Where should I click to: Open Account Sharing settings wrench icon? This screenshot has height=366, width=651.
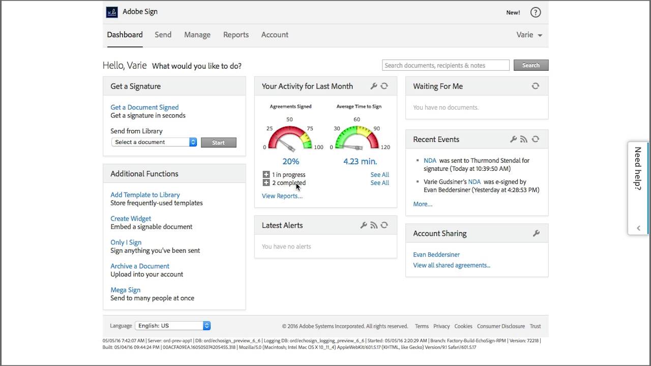click(536, 233)
